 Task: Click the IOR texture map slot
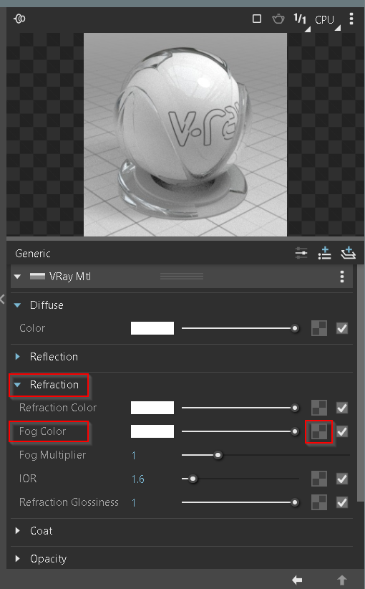[319, 479]
